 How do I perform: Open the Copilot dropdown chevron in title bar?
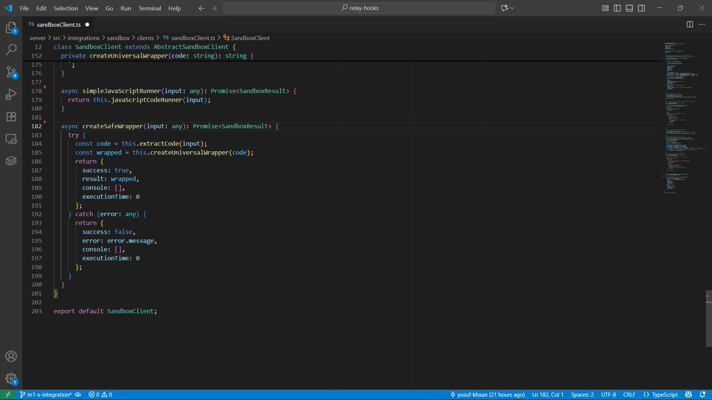[x=512, y=8]
